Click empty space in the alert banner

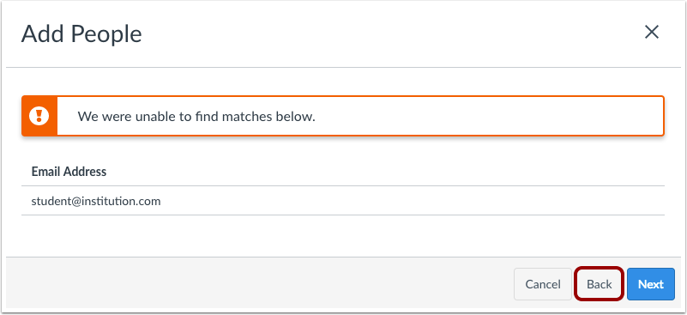coord(482,116)
